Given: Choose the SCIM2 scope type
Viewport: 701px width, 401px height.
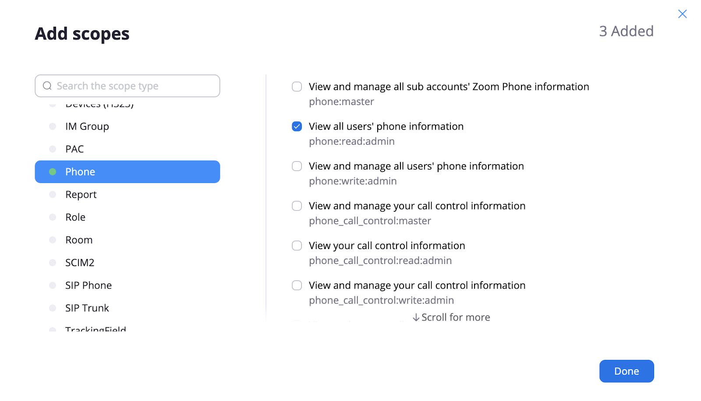Looking at the screenshot, I should 80,263.
